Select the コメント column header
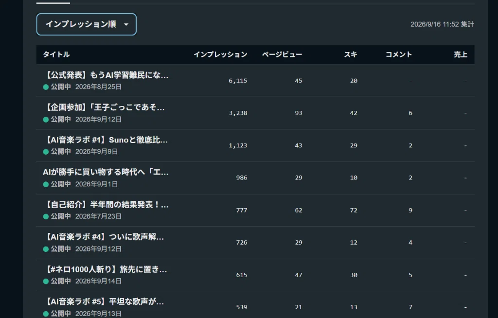The image size is (498, 318). (399, 54)
